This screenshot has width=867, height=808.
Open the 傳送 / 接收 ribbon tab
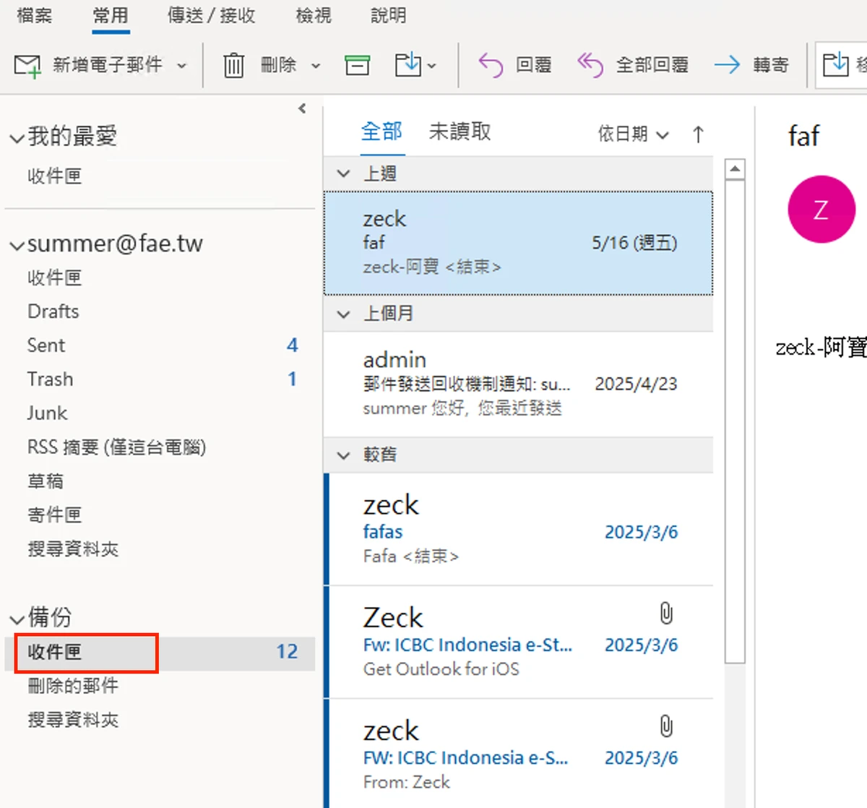[x=212, y=15]
